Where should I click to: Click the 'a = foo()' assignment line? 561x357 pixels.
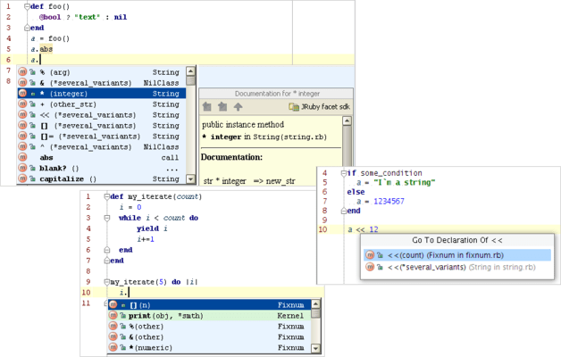(x=50, y=38)
